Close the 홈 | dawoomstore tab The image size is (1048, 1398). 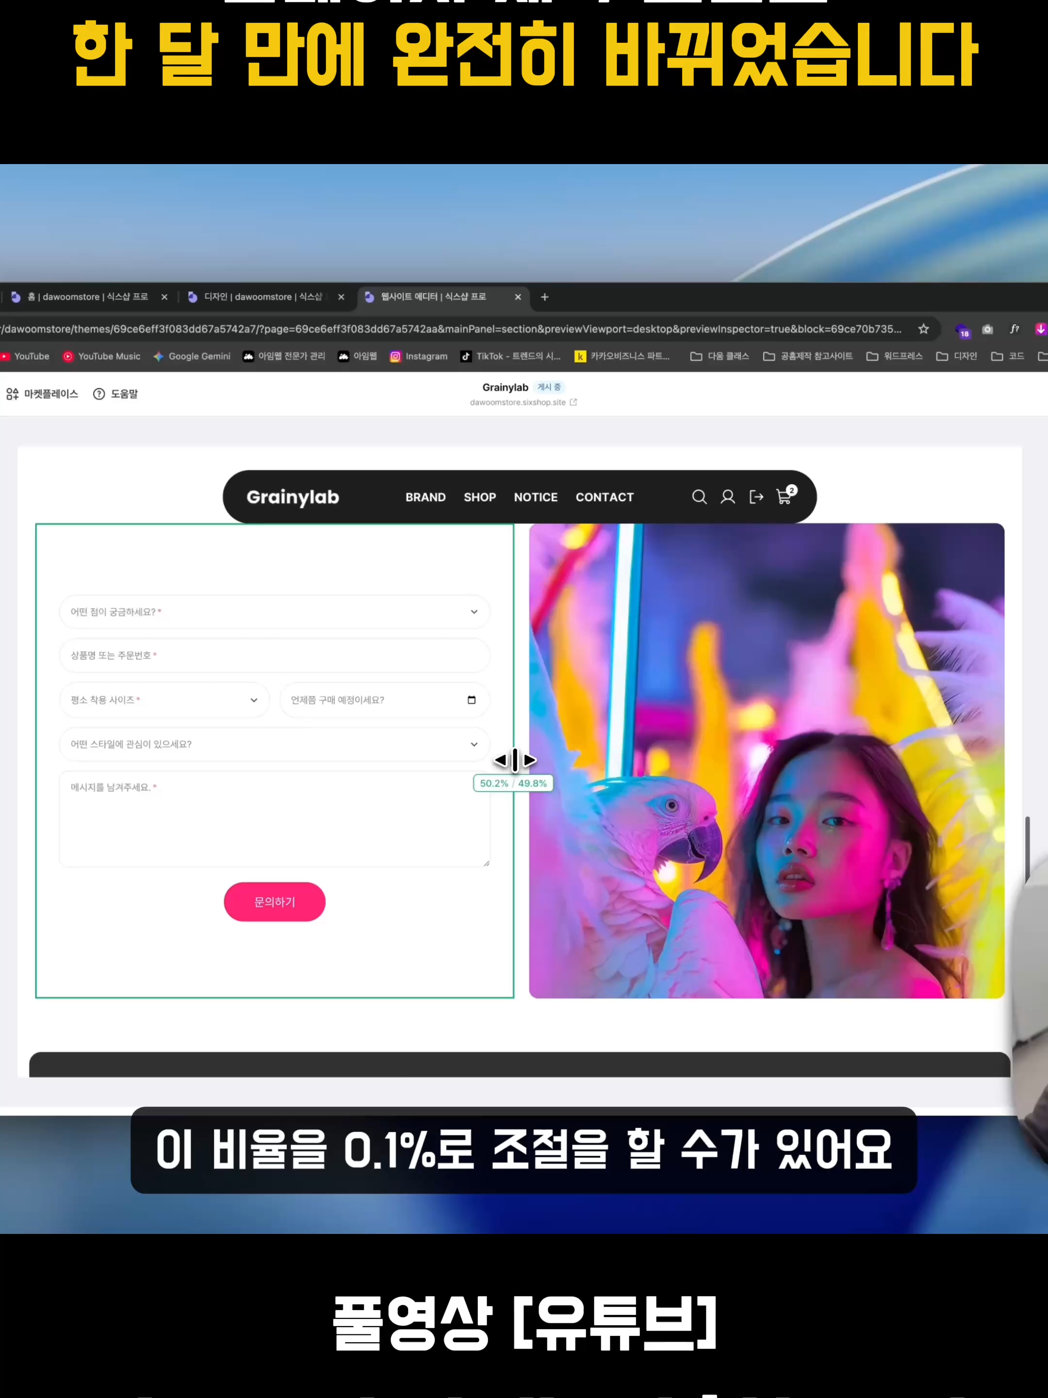(x=164, y=297)
